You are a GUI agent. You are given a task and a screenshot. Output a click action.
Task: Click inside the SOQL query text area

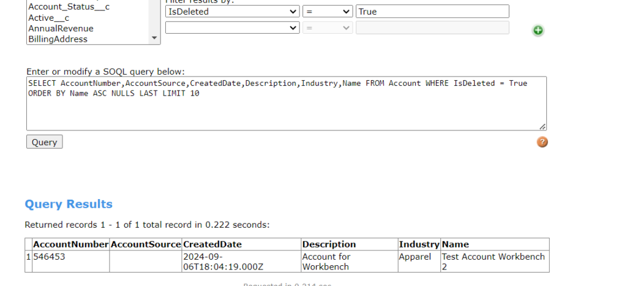tap(287, 103)
